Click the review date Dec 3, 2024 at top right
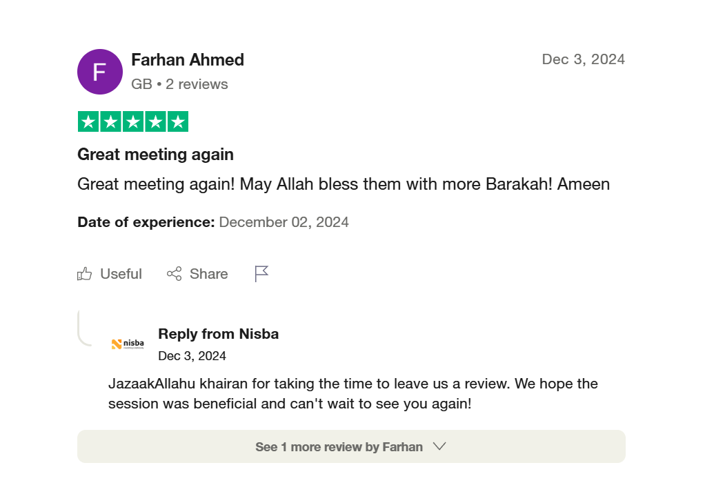 pos(583,59)
